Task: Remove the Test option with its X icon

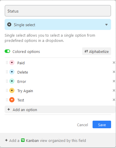Action: (114, 100)
